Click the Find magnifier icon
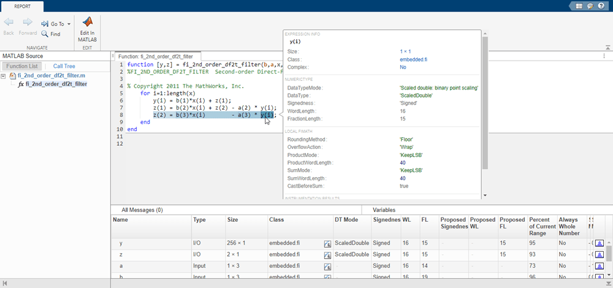The image size is (613, 288). point(45,34)
